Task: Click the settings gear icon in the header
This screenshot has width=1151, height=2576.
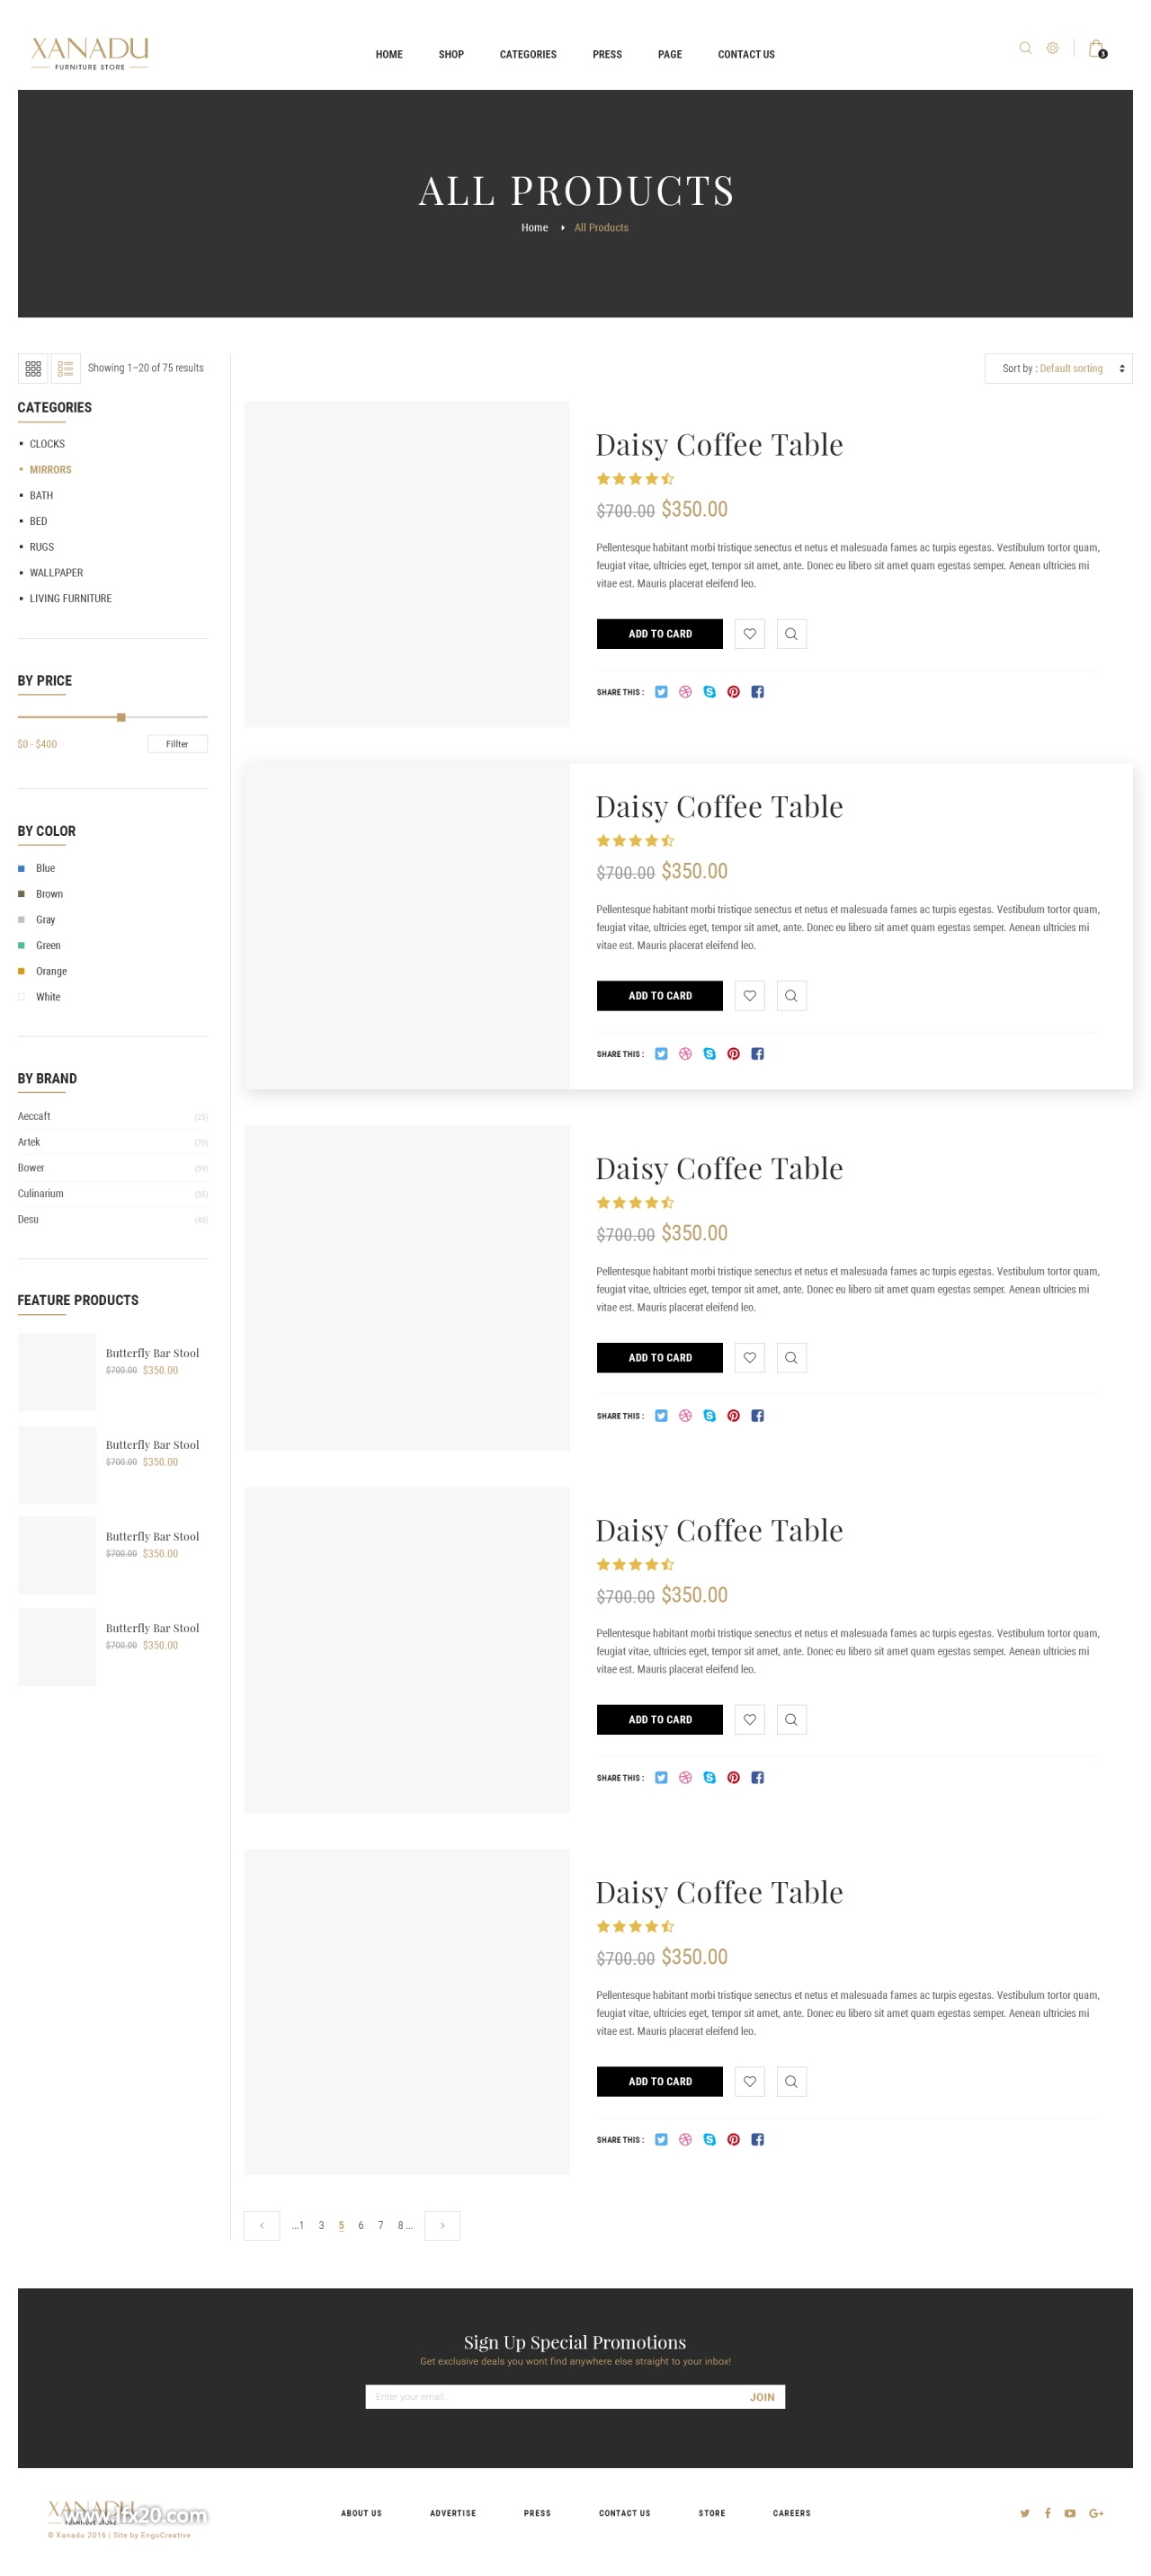Action: (x=1052, y=48)
